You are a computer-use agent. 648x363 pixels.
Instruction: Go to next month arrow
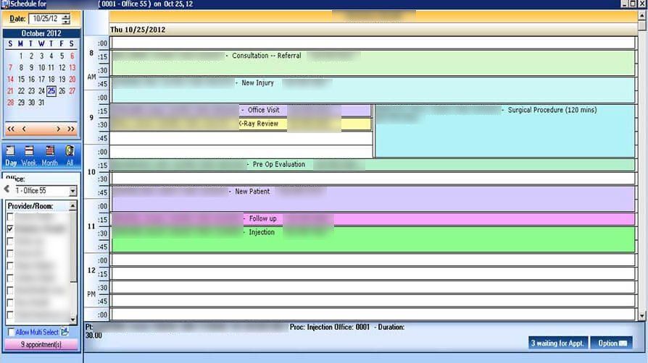pos(58,129)
